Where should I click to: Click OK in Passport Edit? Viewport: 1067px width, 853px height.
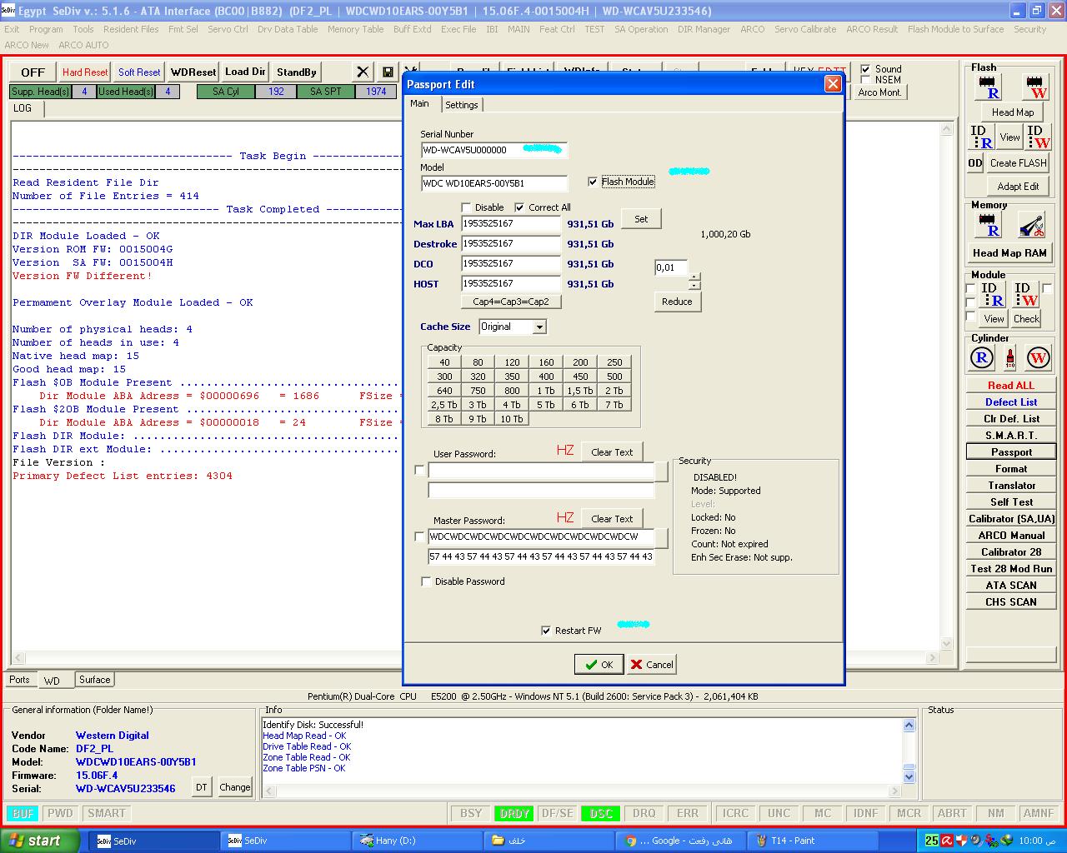pos(599,665)
